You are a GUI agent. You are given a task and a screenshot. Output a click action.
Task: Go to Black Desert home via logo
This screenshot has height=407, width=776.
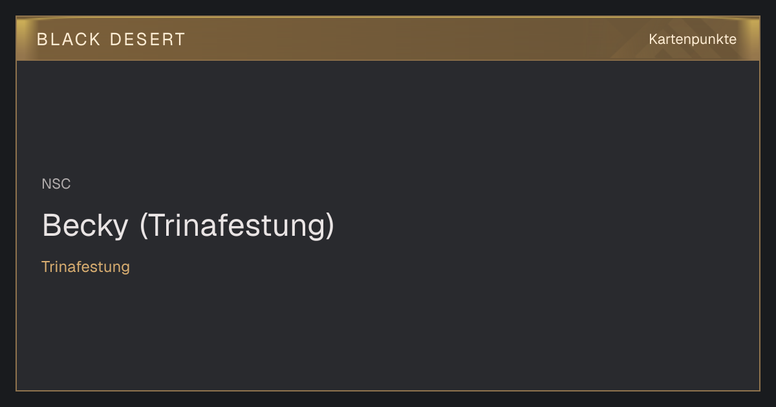pyautogui.click(x=111, y=39)
